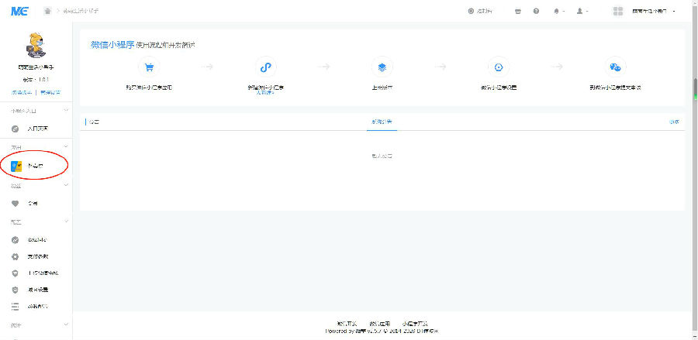This screenshot has width=698, height=340.
Task: Click the heart icon in sidebar
Action: click(x=16, y=203)
